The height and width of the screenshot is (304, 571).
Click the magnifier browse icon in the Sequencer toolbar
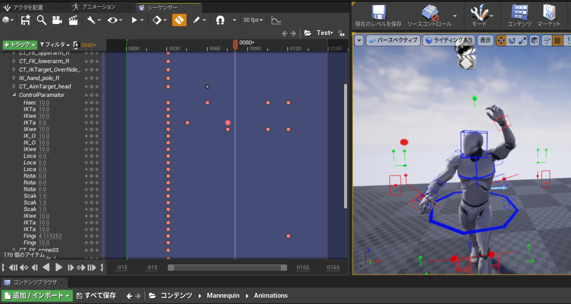pyautogui.click(x=41, y=20)
